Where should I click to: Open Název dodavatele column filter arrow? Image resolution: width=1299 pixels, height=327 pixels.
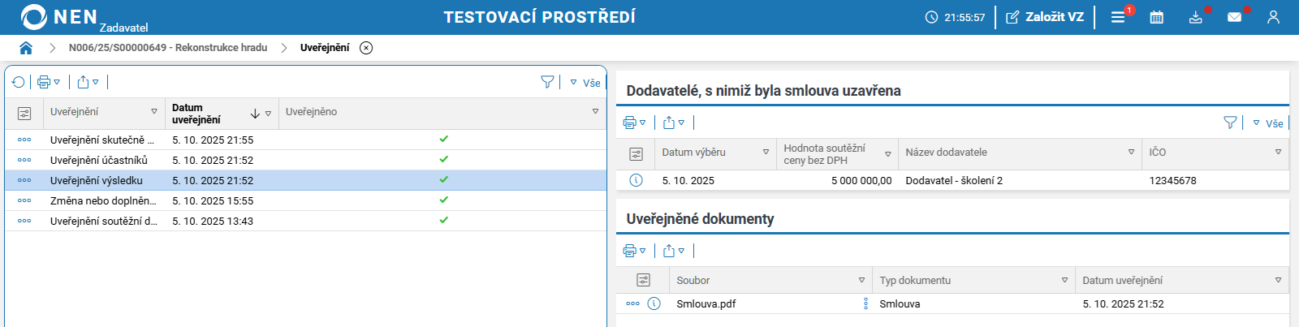[x=1131, y=153]
